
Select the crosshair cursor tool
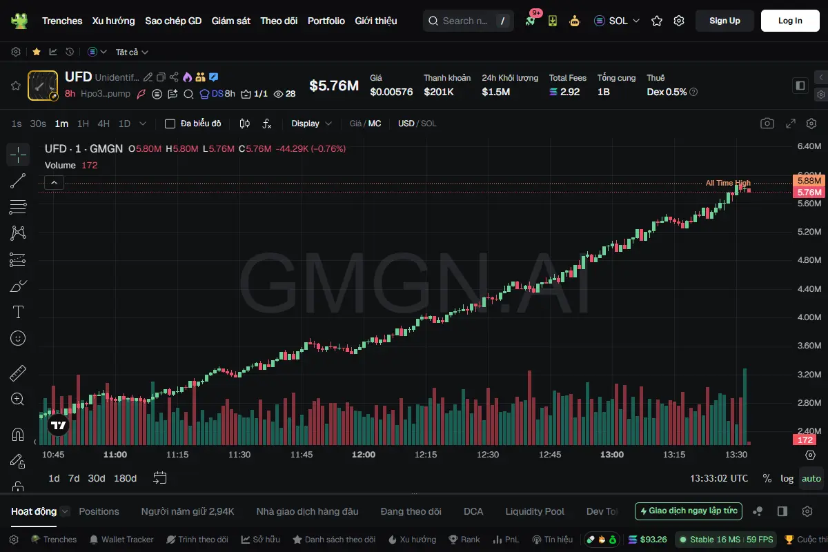[x=18, y=155]
